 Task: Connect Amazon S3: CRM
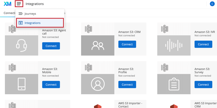coord(127,44)
